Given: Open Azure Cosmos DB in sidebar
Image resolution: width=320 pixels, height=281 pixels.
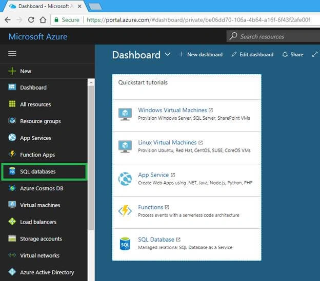Looking at the screenshot, I should (x=44, y=188).
